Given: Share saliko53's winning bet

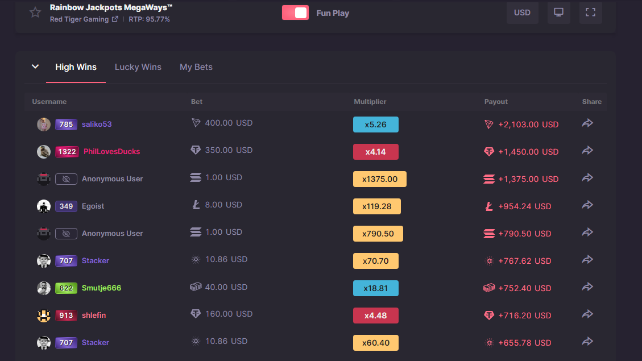Looking at the screenshot, I should pyautogui.click(x=587, y=123).
